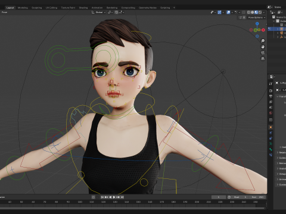Open the Global transform orientation dropdown
Viewport: 286px width, 214px height.
coord(99,12)
